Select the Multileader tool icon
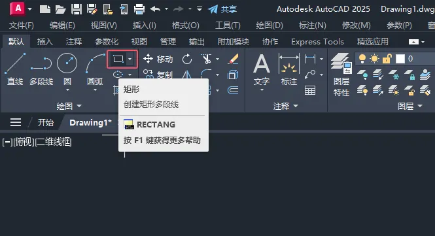The image size is (435, 236). click(310, 75)
